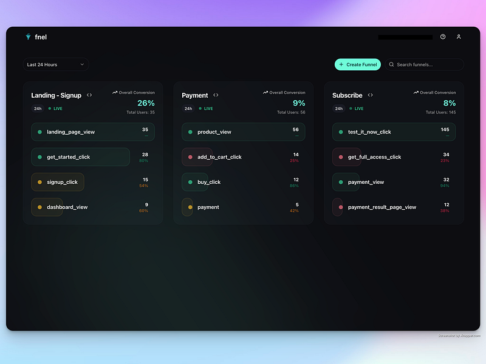Click the 24h badge in Subscribe card

[x=339, y=109]
